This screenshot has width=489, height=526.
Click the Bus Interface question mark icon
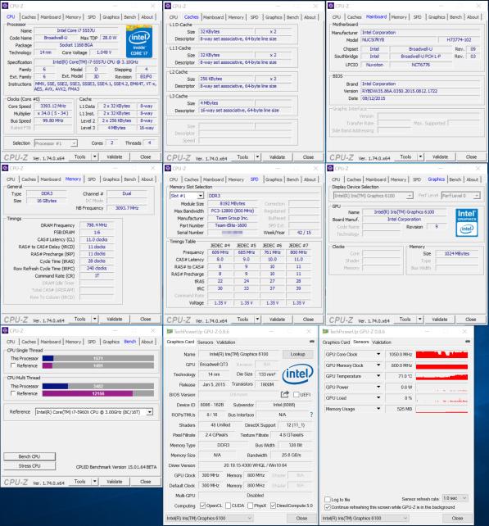click(x=311, y=415)
